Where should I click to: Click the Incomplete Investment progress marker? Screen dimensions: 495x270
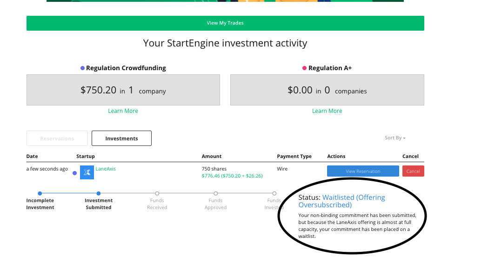click(40, 193)
